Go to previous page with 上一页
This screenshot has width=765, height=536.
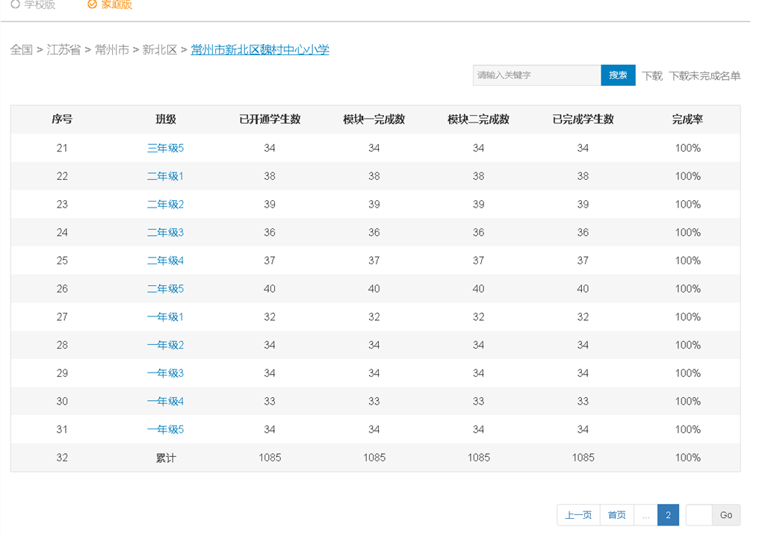tap(578, 515)
